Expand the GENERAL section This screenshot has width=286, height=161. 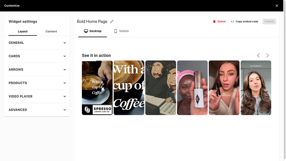[37, 43]
